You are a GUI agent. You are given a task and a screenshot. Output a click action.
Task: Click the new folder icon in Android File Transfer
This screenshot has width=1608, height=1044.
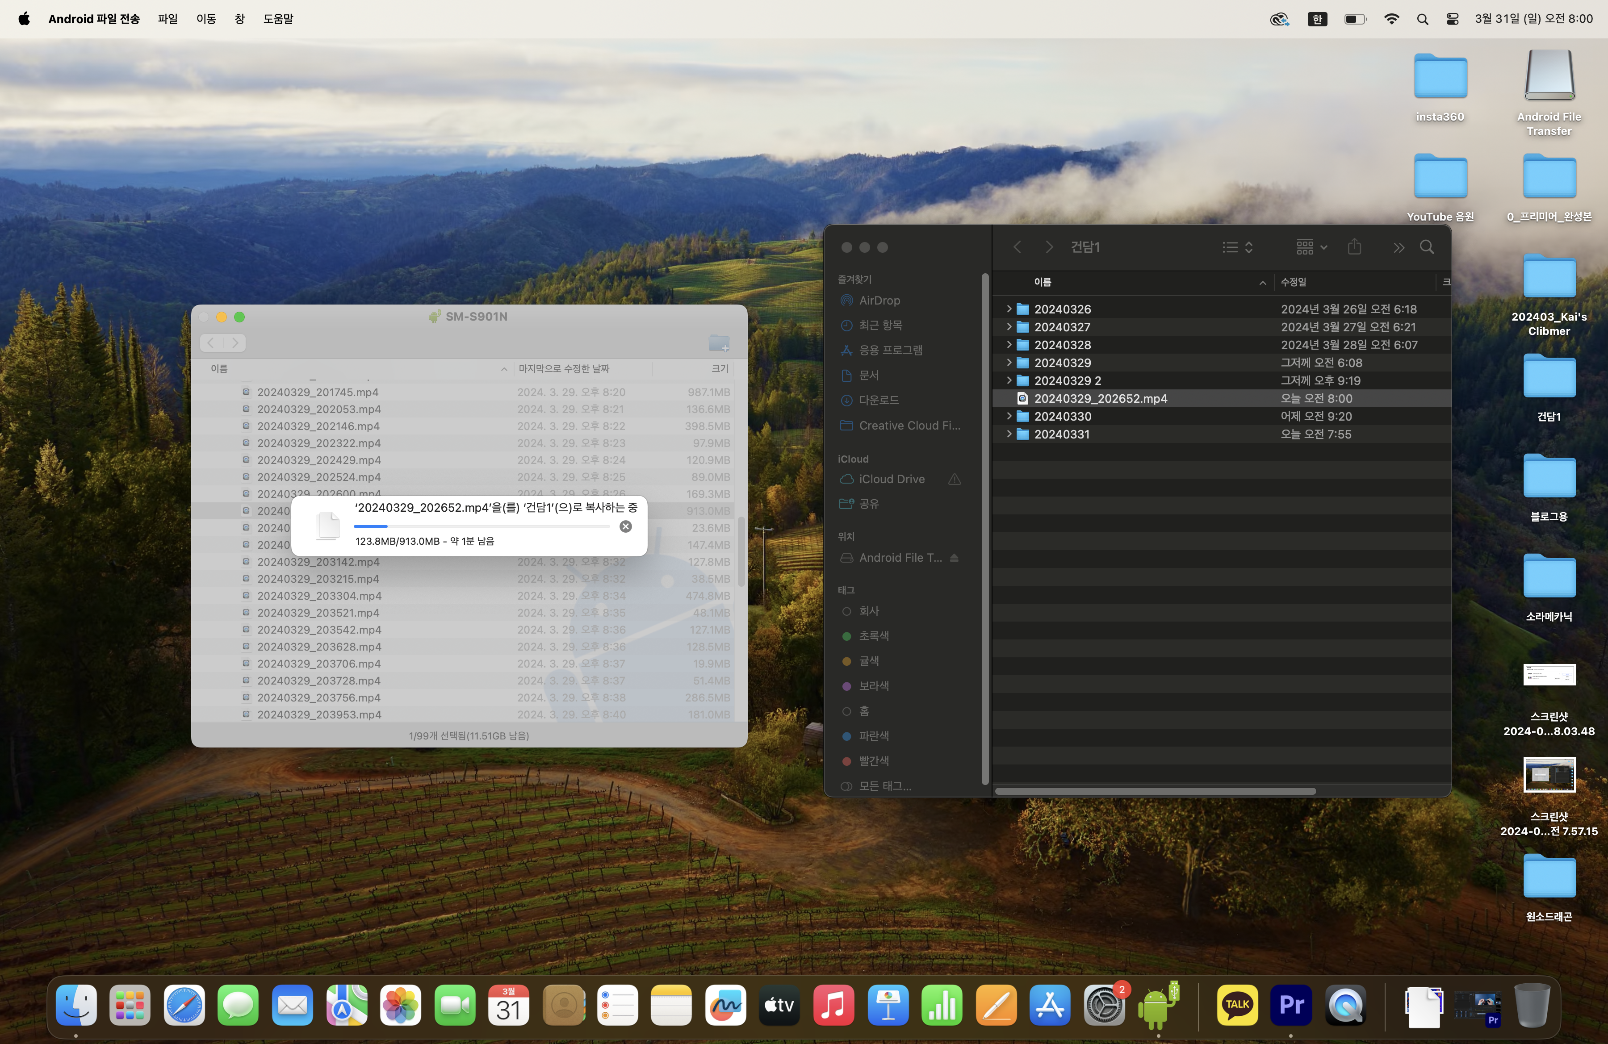coord(718,343)
